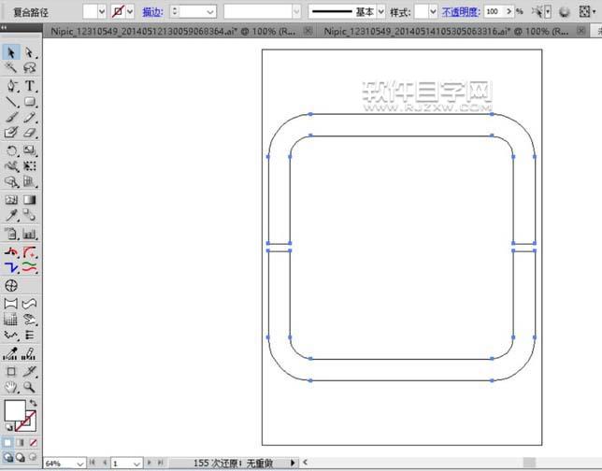Select the Perspective Grid tool
602x471 pixels.
pyautogui.click(x=30, y=181)
